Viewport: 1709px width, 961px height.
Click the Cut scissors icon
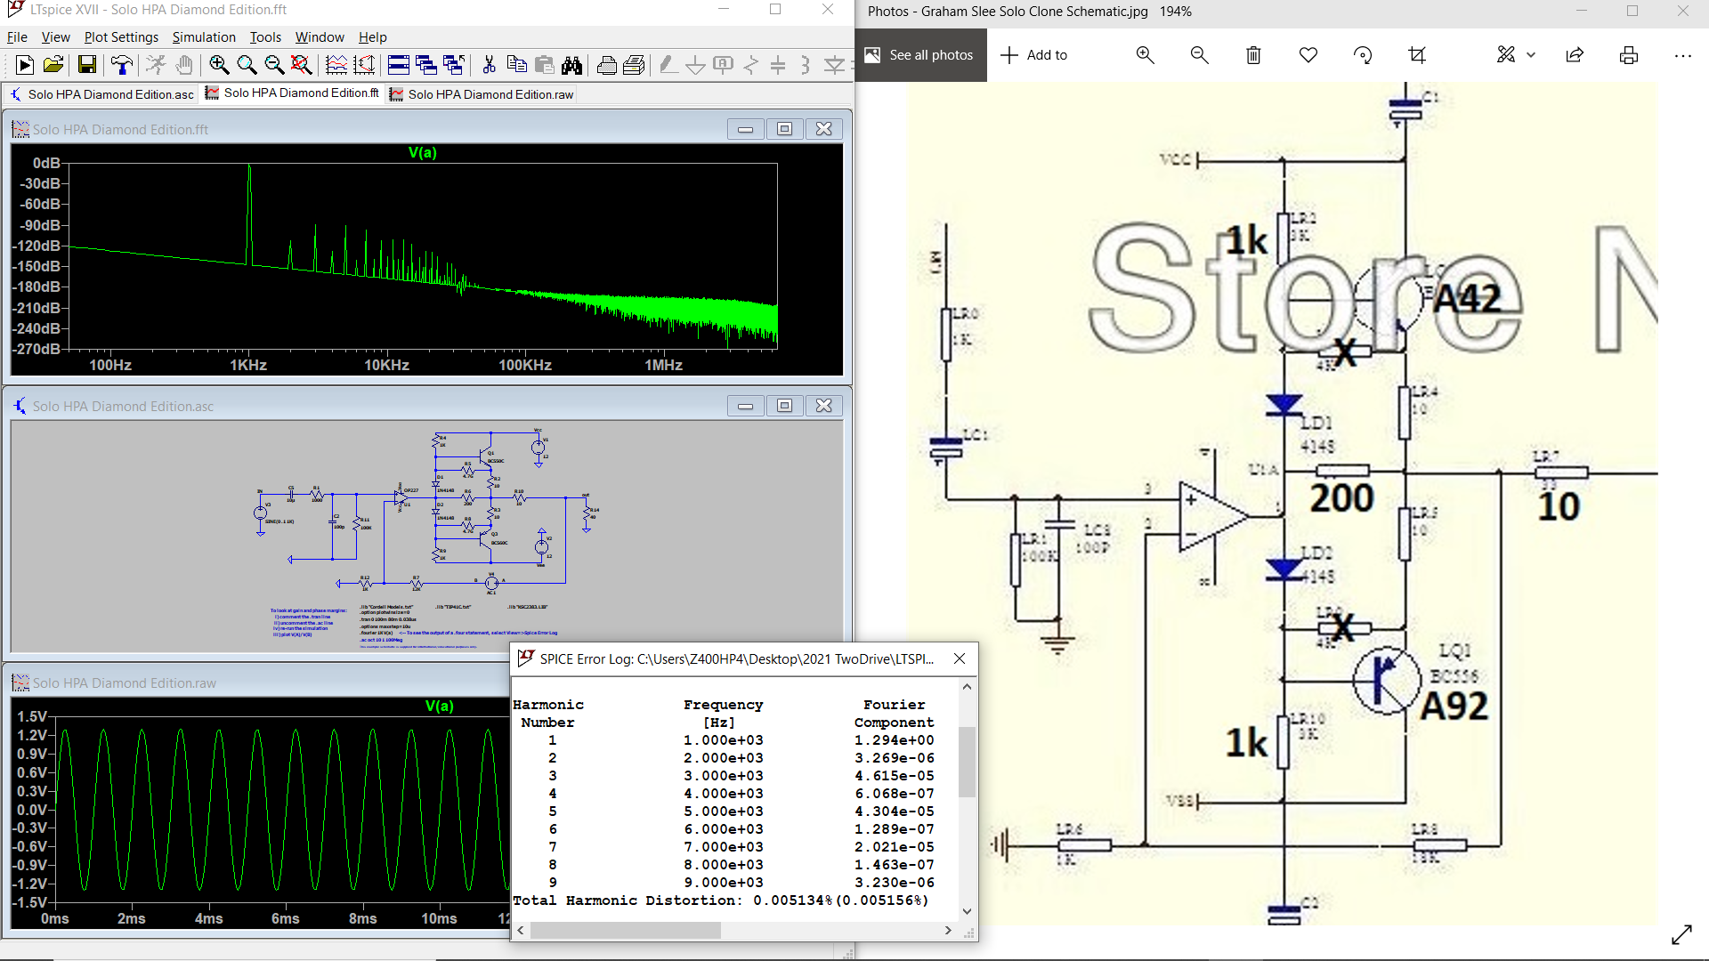[x=489, y=65]
